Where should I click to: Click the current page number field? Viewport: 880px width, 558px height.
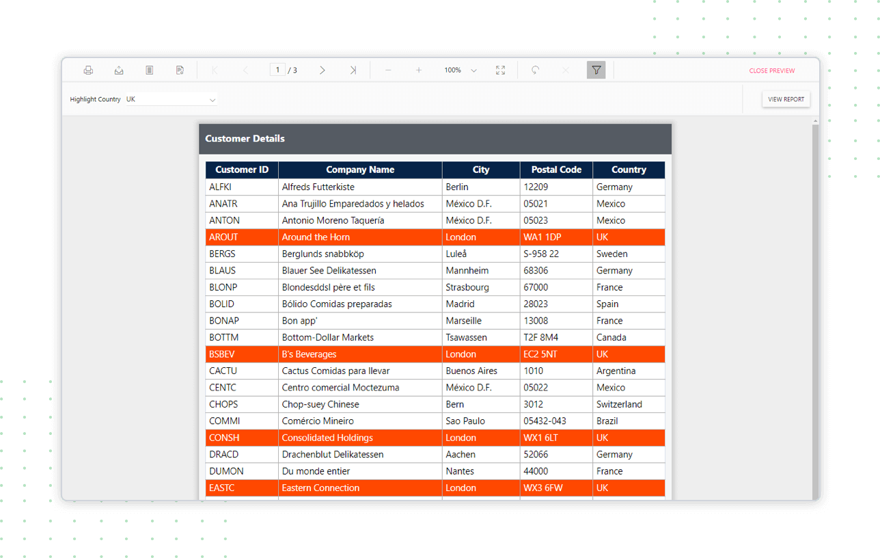click(277, 70)
